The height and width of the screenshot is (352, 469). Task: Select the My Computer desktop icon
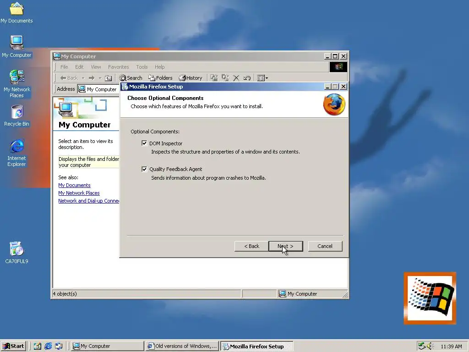coord(16,46)
